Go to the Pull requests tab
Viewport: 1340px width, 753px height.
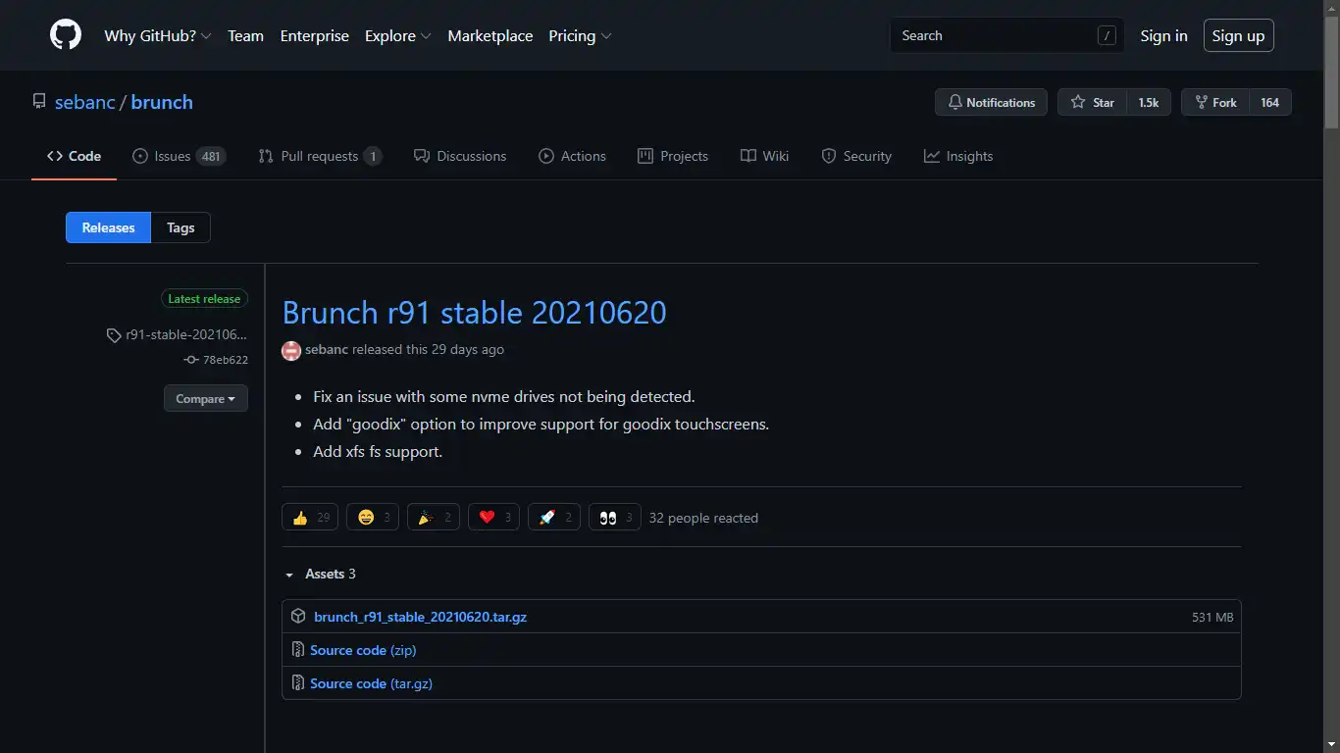coord(319,156)
